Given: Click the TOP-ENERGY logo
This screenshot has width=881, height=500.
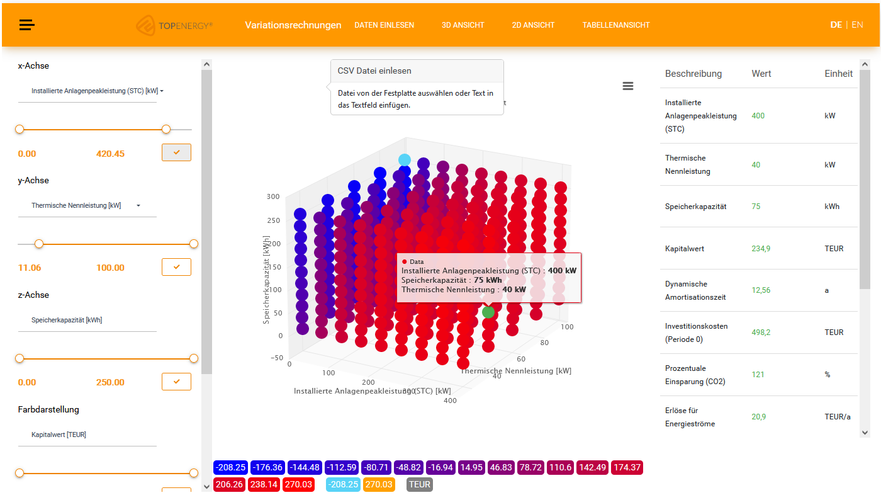Looking at the screenshot, I should pos(174,25).
